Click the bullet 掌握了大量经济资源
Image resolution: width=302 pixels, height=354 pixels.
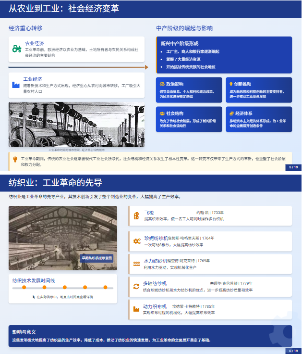tap(183, 59)
